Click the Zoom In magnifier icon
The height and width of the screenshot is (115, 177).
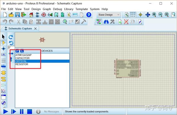click(154, 15)
